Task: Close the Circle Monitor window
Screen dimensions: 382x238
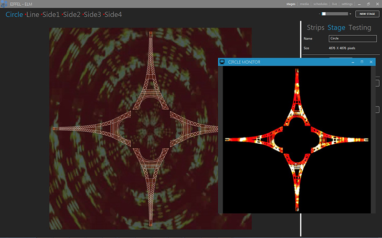Action: tap(371, 62)
